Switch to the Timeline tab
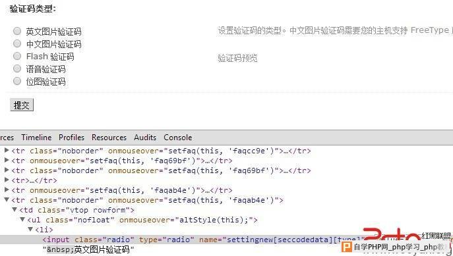Viewport: 453px width, 256px height. coord(36,138)
